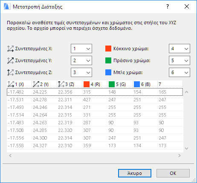Viewport: 197px width, 183px height.
Task: Click the green square in the 5 (G) header
Action: (112, 84)
